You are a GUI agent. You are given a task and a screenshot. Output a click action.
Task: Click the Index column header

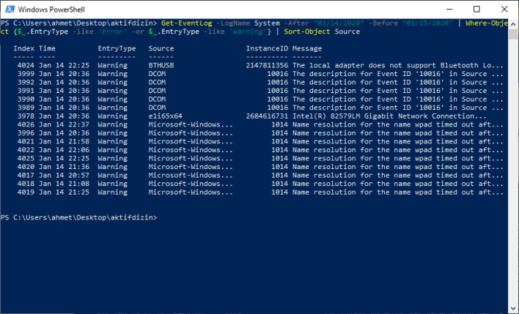pyautogui.click(x=23, y=48)
